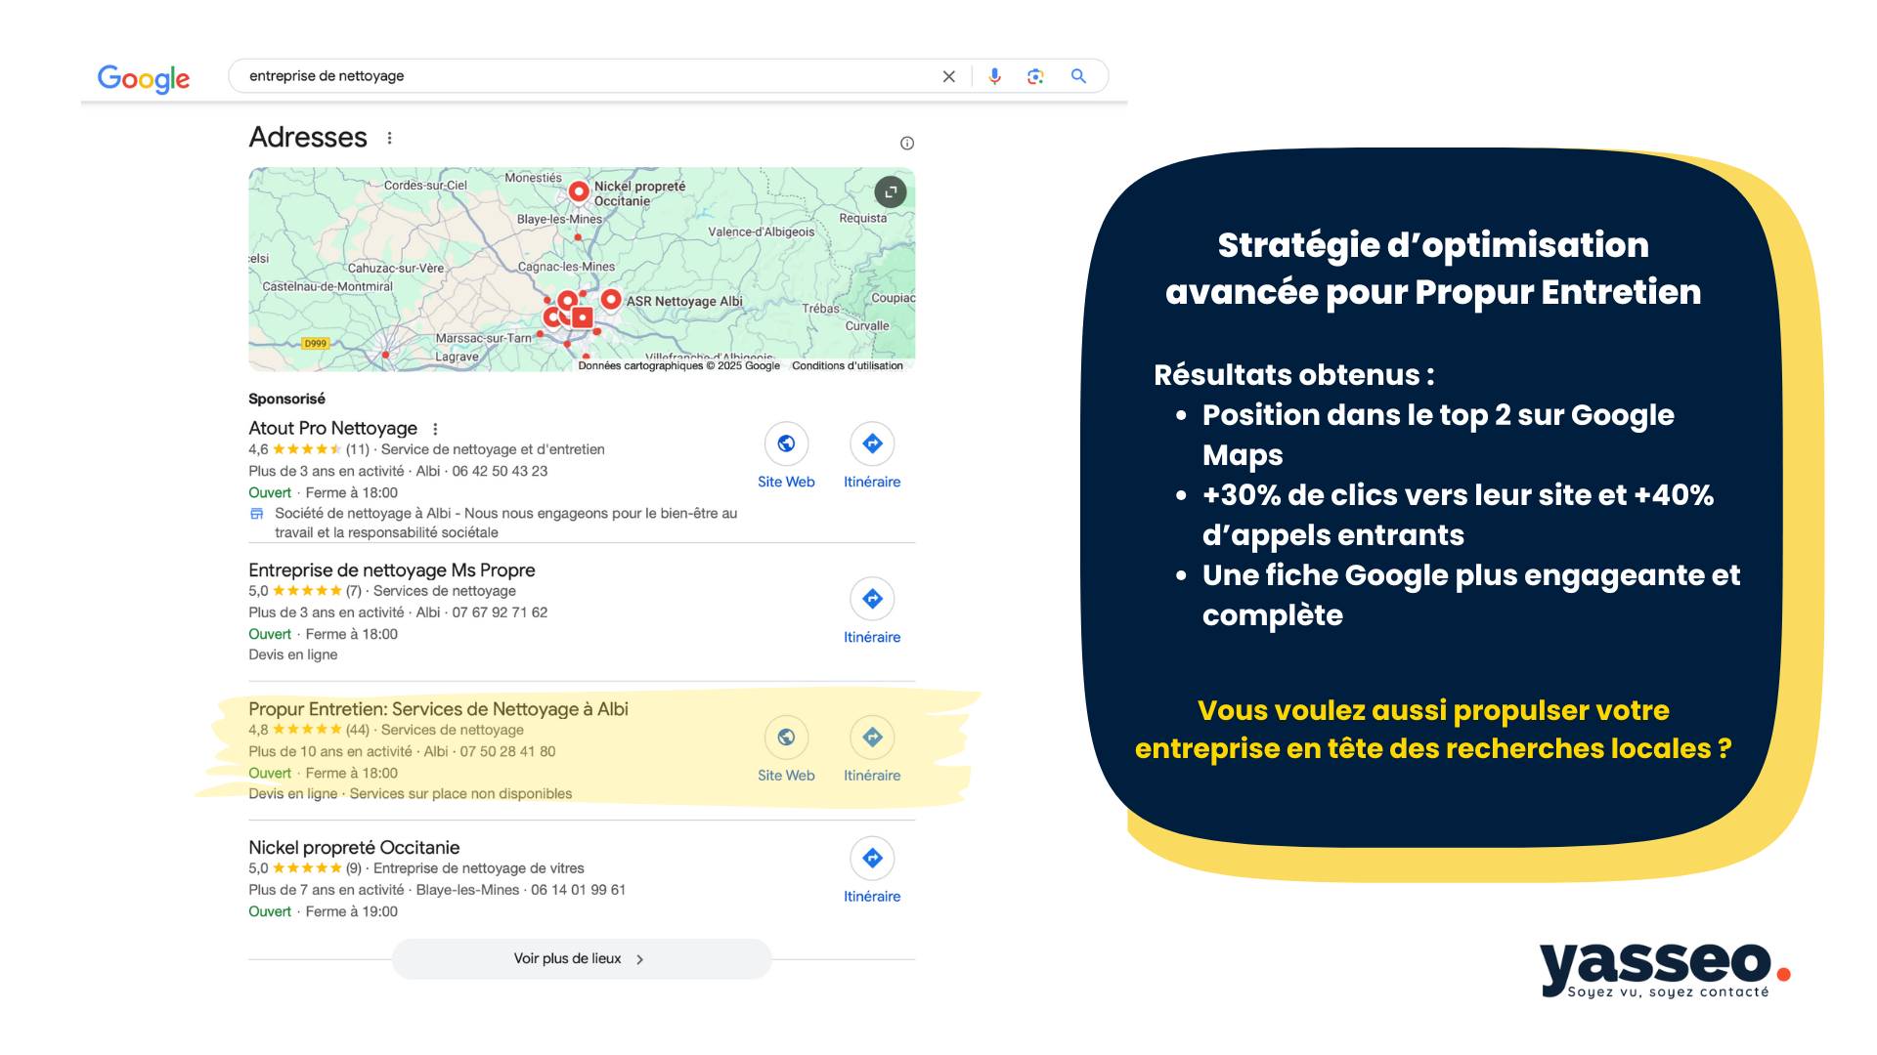Viewport: 1877px width, 1055px height.
Task: Click the Cordes-sur-Ciel label on the map
Action: (x=425, y=185)
